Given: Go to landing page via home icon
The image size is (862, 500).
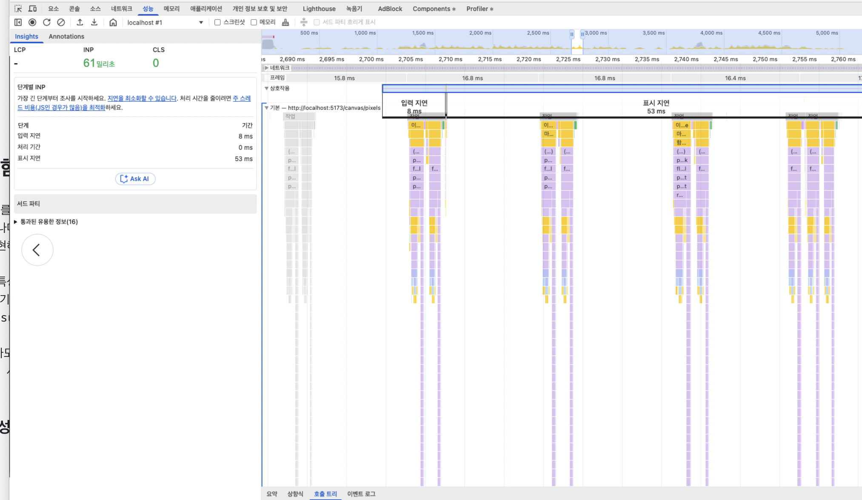Looking at the screenshot, I should coord(113,22).
